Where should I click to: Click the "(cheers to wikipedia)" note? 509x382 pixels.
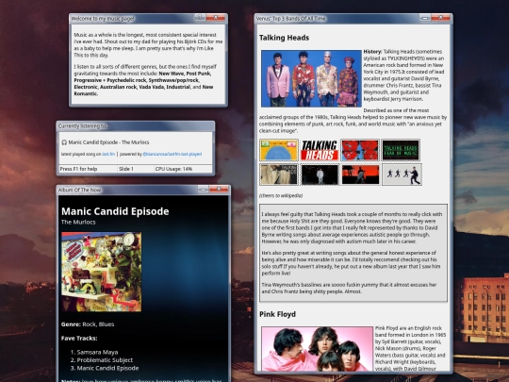click(281, 195)
